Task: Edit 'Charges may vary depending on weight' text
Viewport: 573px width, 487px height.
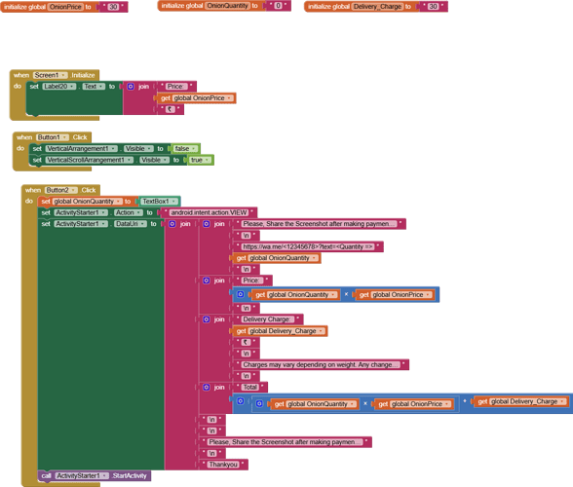Action: pyautogui.click(x=320, y=364)
